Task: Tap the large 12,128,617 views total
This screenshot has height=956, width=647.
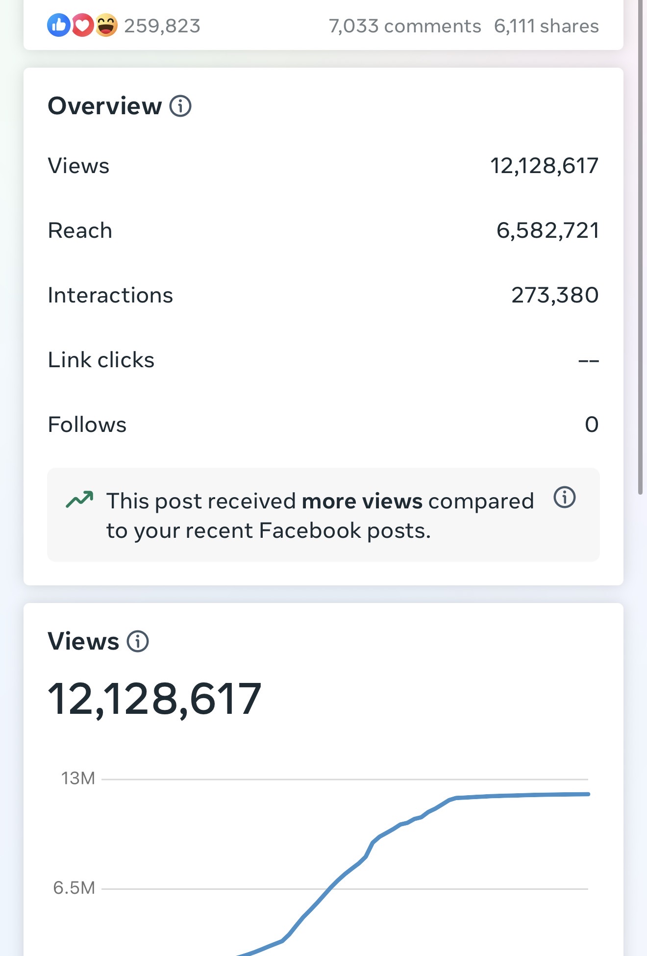Action: pos(154,699)
